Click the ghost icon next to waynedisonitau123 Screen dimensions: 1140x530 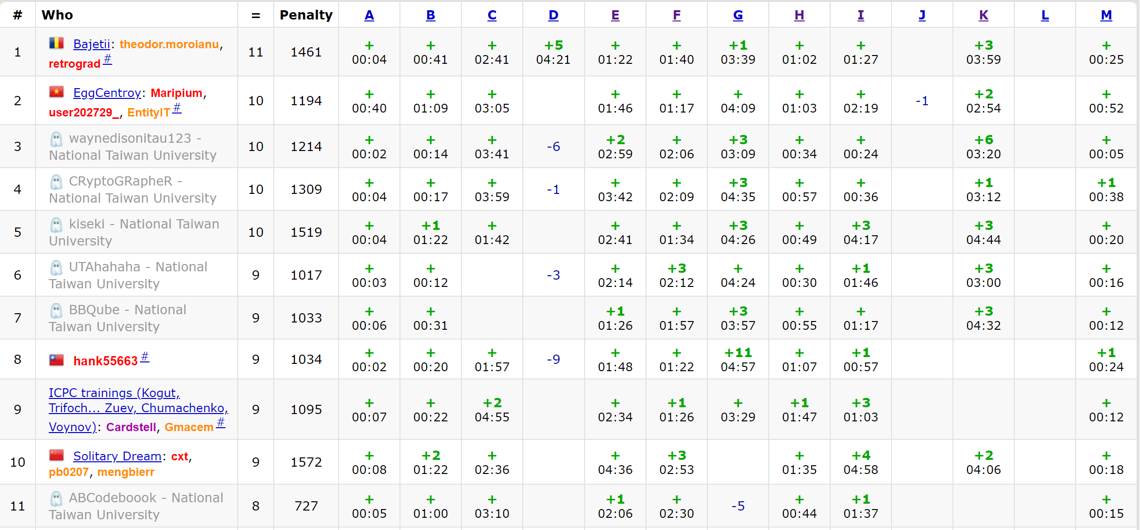(57, 139)
